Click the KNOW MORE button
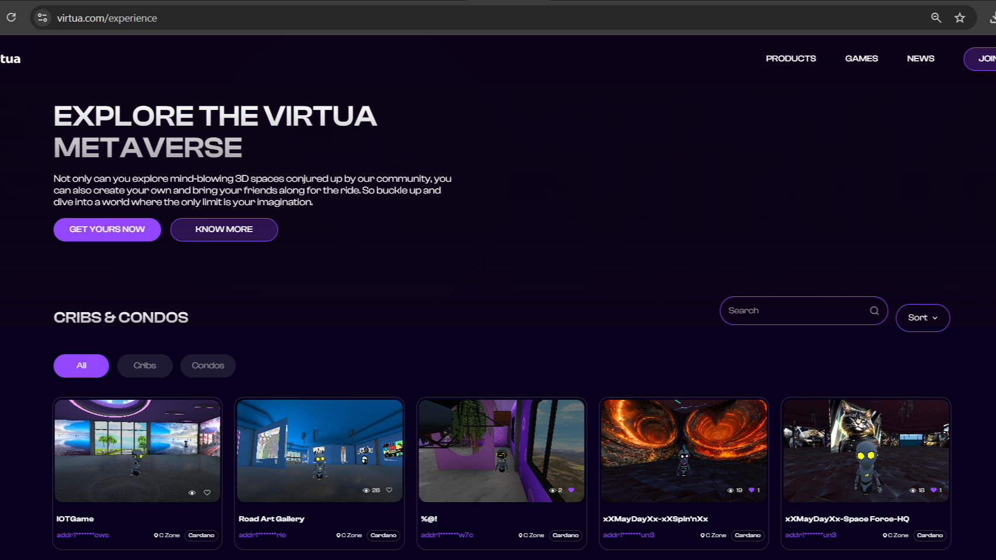This screenshot has height=560, width=996. coord(224,230)
